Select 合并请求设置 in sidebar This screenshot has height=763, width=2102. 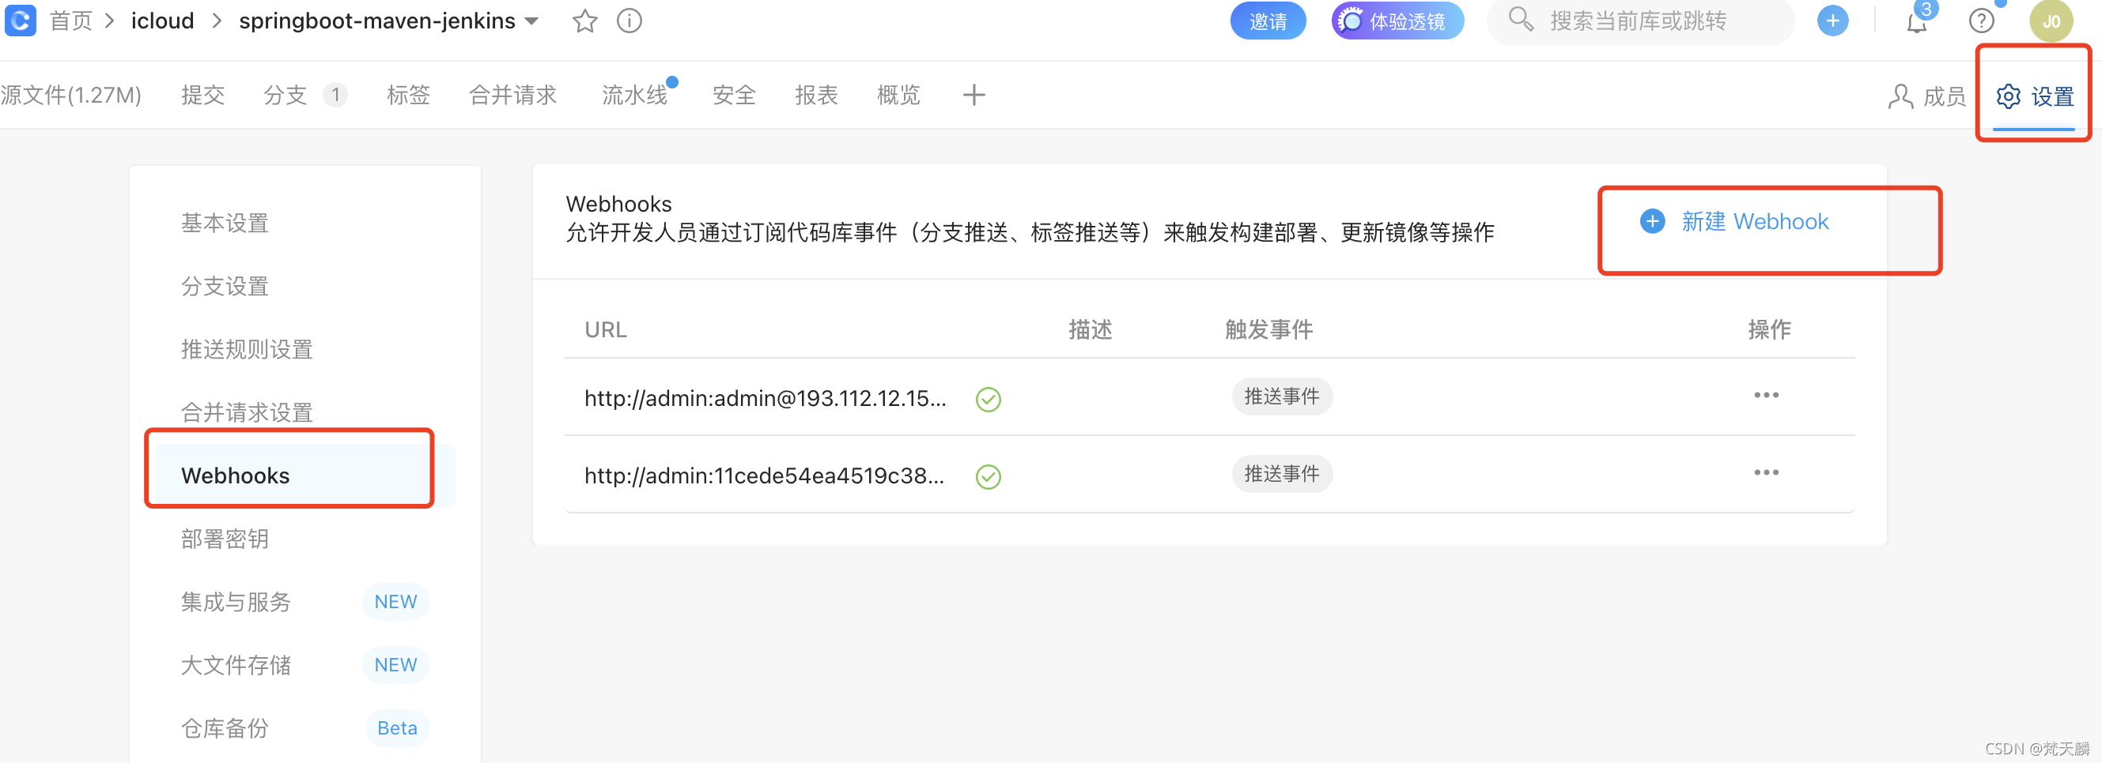coord(247,412)
